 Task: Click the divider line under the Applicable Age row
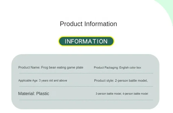[x=86, y=87]
